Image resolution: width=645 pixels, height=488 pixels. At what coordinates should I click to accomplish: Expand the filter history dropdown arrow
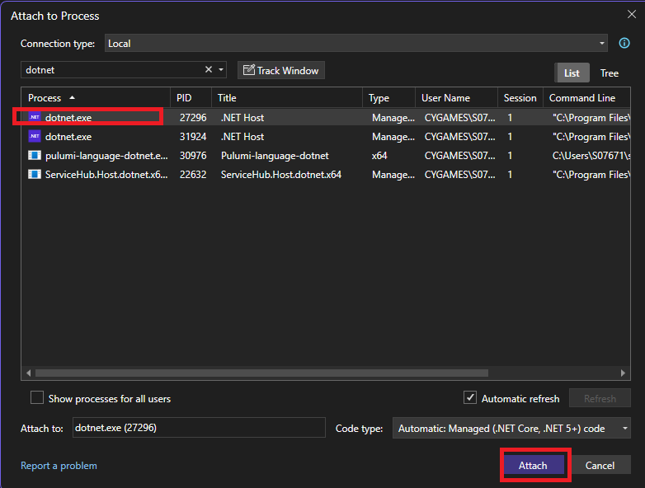(x=221, y=69)
